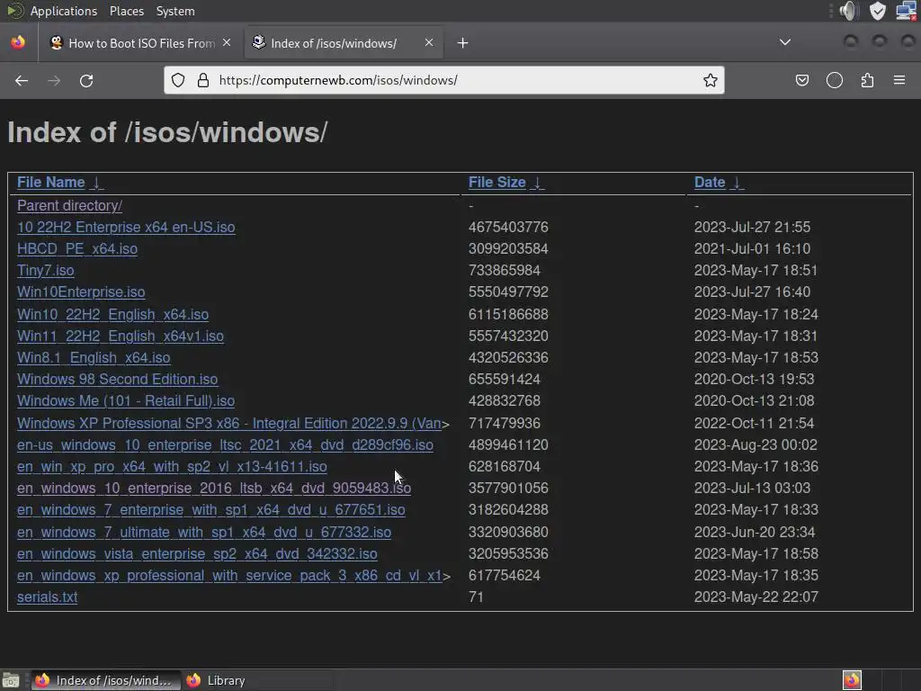
Task: Download Win11_22H2_English_x64v1.iso
Action: [121, 337]
